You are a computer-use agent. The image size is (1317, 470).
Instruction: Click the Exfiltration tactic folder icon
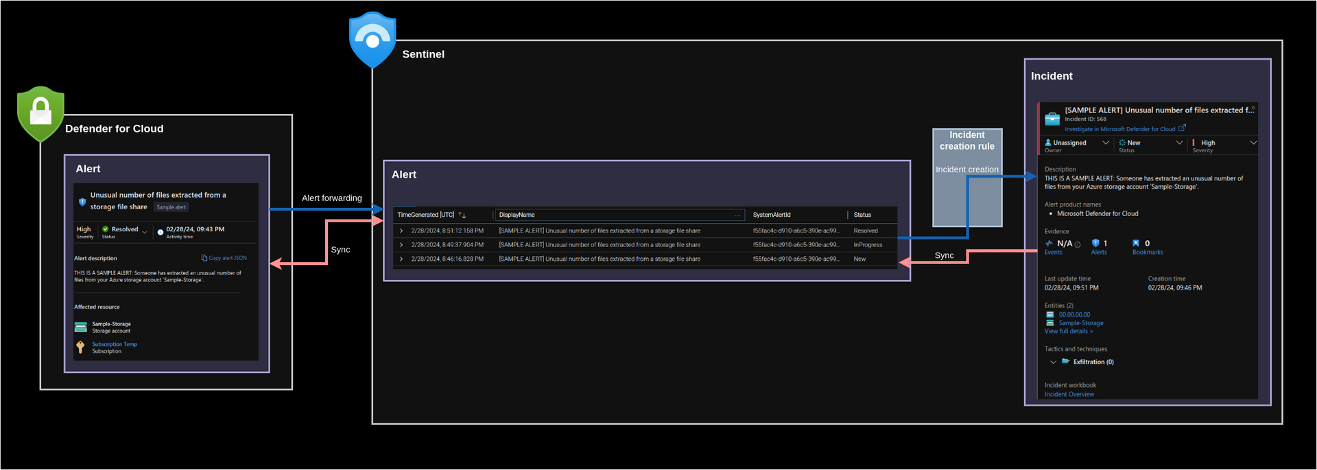[x=1065, y=362]
